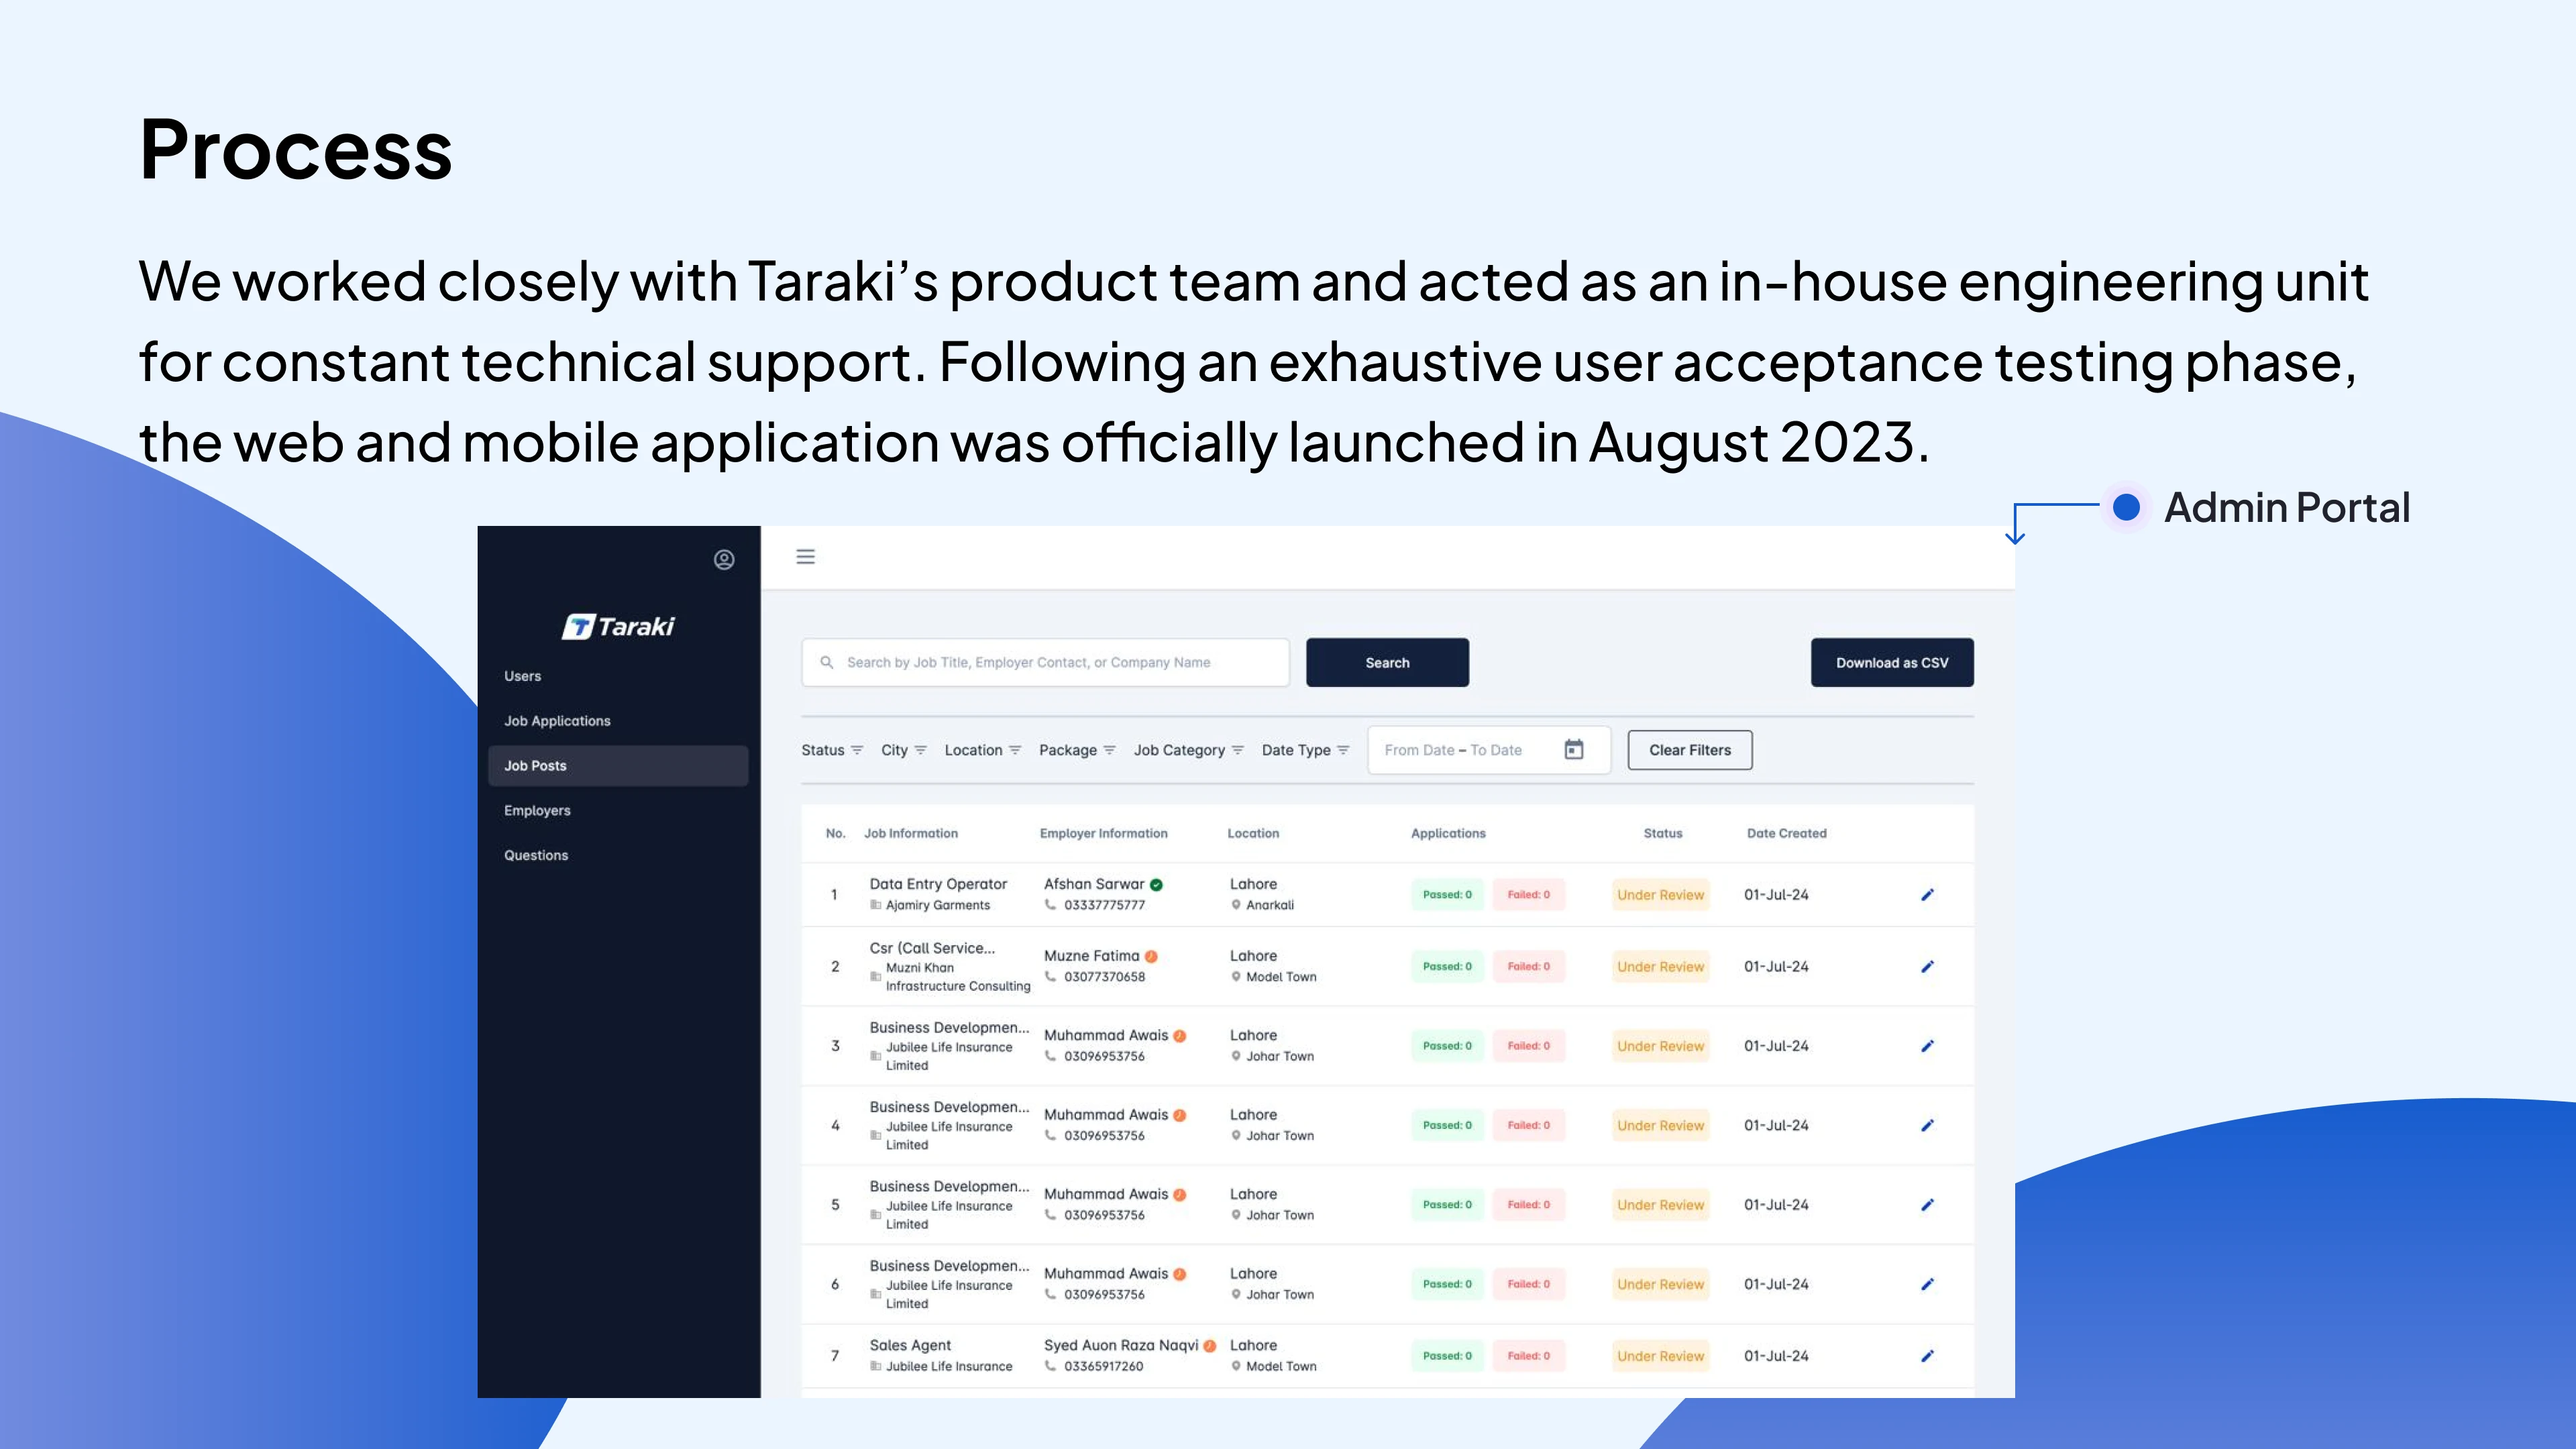Open the Job Category filter dropdown
The image size is (2576, 1449).
[x=1188, y=749]
